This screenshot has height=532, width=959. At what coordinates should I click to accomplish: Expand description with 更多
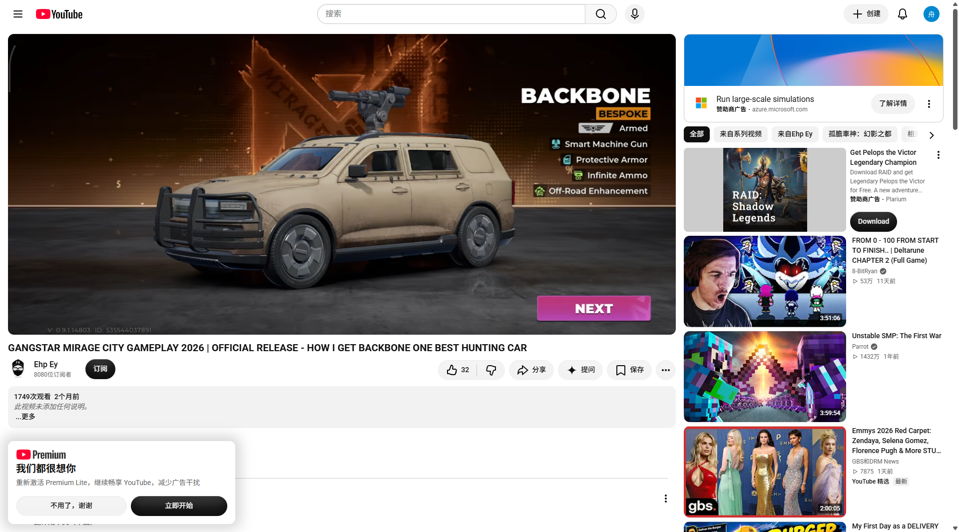pos(25,417)
